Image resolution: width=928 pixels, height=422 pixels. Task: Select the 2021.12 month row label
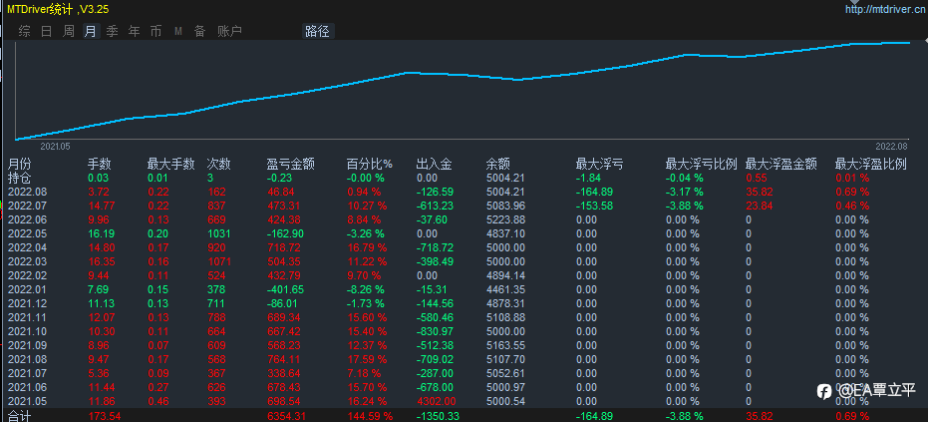tap(27, 303)
